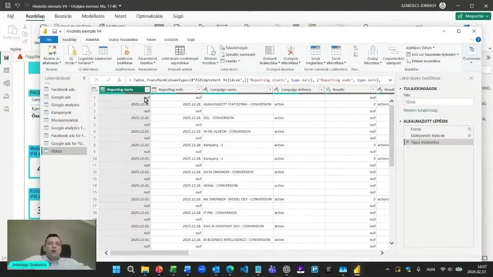Open Legutóbbi források icon
This screenshot has width=493, height=277.
click(x=87, y=51)
